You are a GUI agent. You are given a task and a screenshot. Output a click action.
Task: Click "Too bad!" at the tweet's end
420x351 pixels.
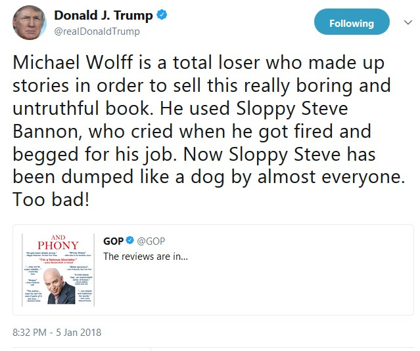click(x=51, y=199)
